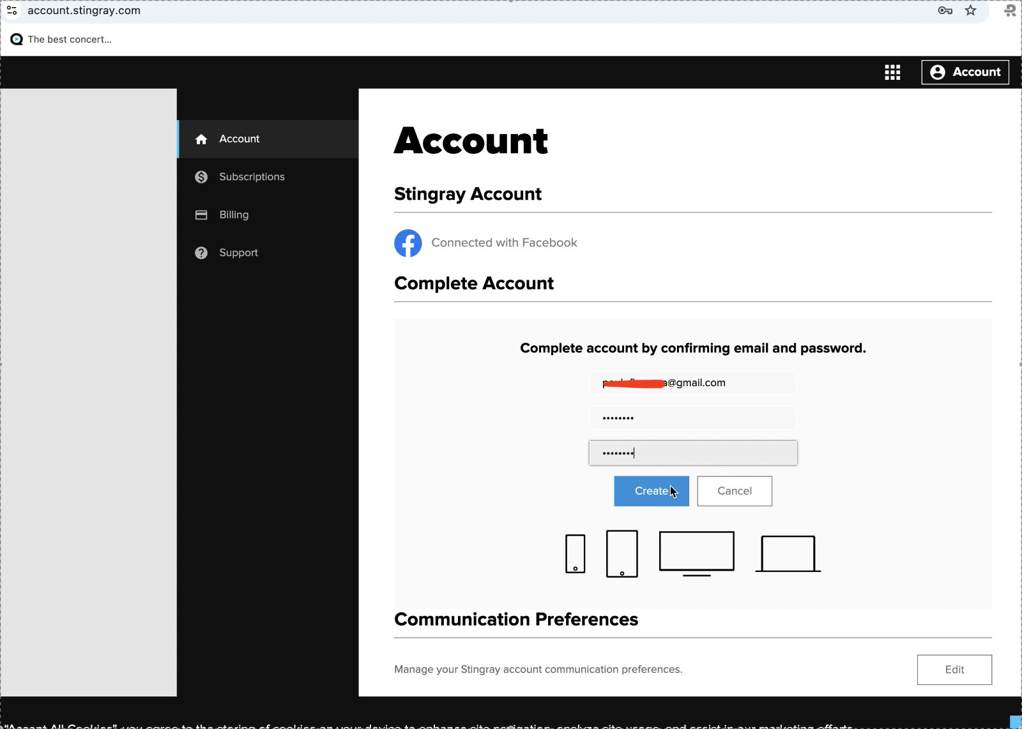Select the TV device icon
Screen dimensions: 1022x729
click(696, 552)
